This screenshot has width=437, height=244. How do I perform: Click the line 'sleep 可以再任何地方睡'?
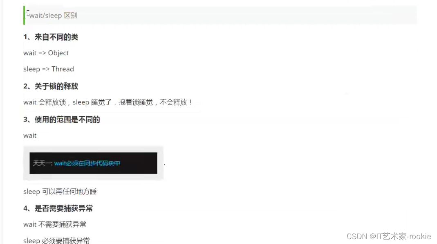(60, 192)
